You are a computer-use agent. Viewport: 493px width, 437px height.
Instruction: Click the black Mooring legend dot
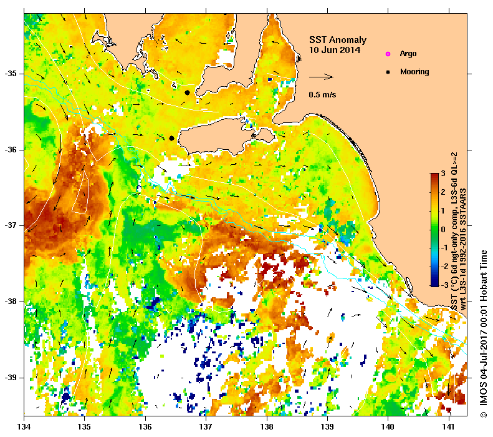click(388, 72)
